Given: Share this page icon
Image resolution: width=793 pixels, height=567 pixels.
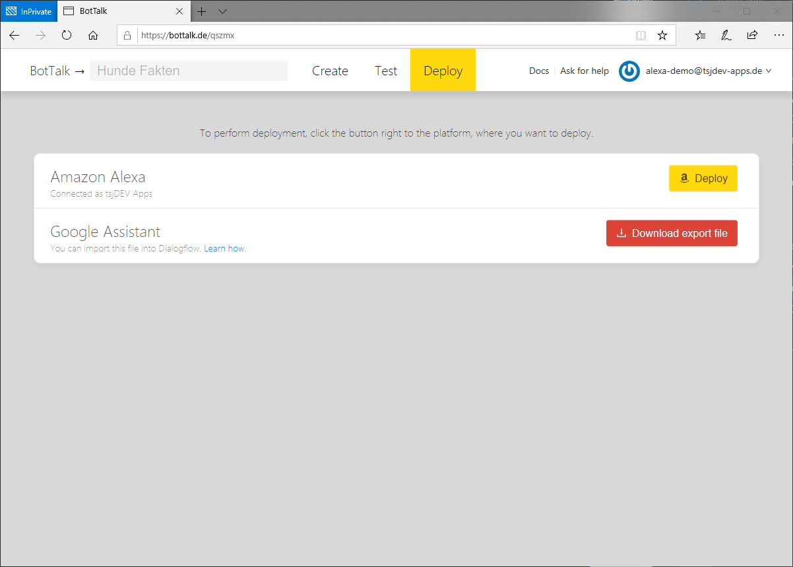Looking at the screenshot, I should pos(752,36).
